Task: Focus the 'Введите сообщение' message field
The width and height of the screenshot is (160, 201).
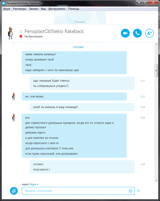Action: [x=75, y=191]
